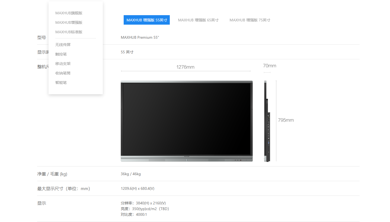Screen dimensions: 390x222
Task: Open the 无线传屏 accessory link
Action: pyautogui.click(x=63, y=45)
